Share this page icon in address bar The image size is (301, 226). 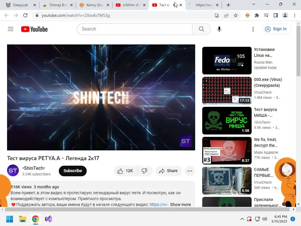tap(226, 15)
